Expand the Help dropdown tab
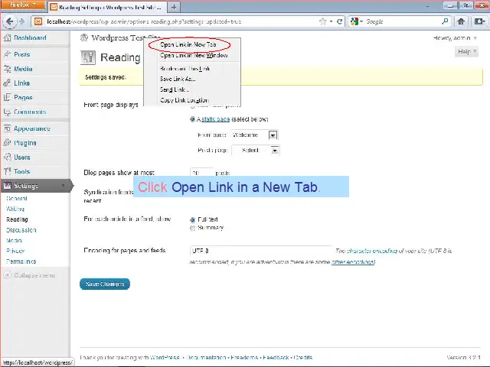The width and height of the screenshot is (490, 367). pos(465,52)
